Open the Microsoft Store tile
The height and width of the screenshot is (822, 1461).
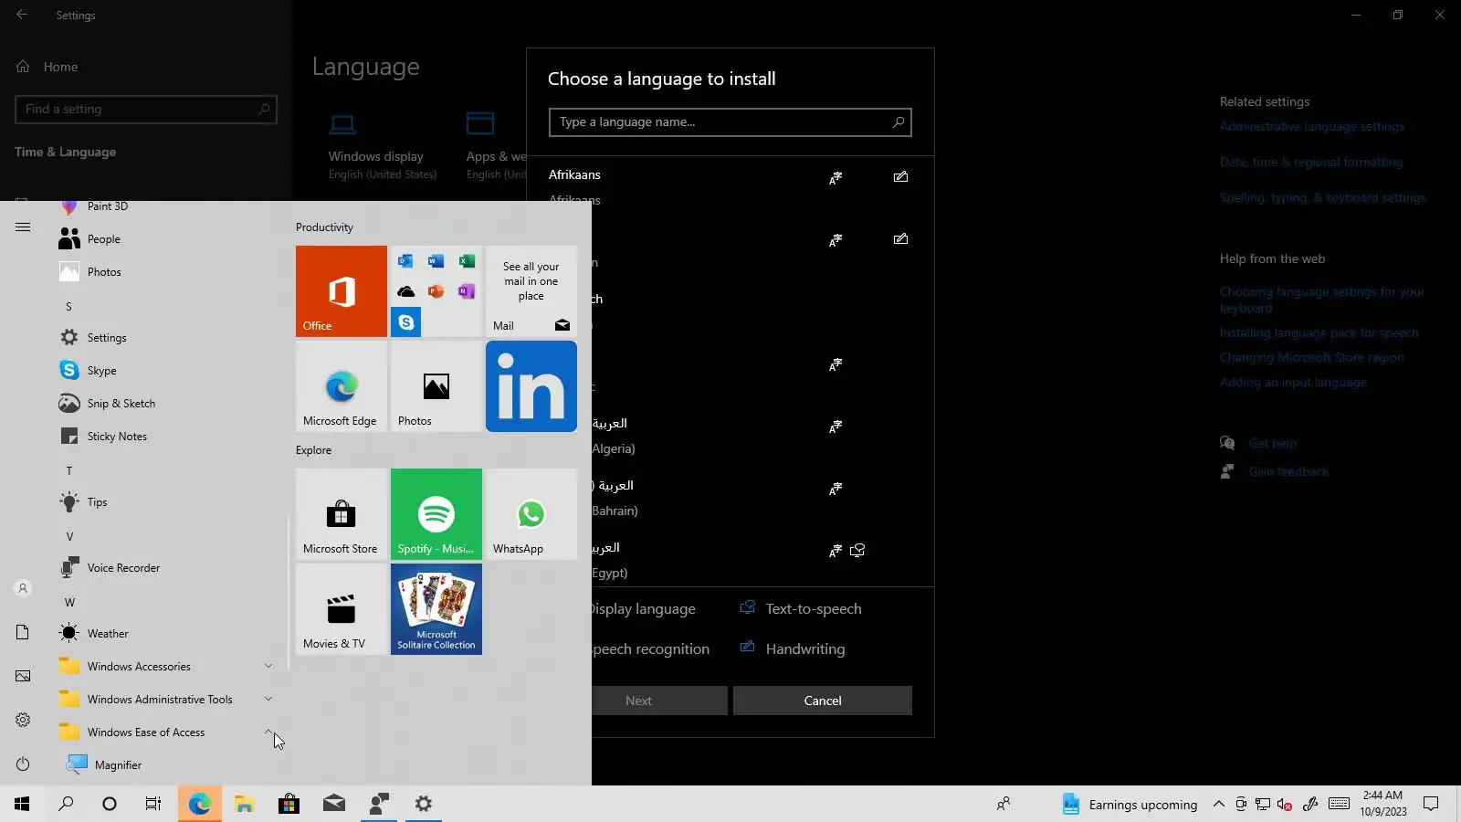coord(342,514)
